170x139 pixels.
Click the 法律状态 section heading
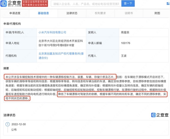pos(10,115)
